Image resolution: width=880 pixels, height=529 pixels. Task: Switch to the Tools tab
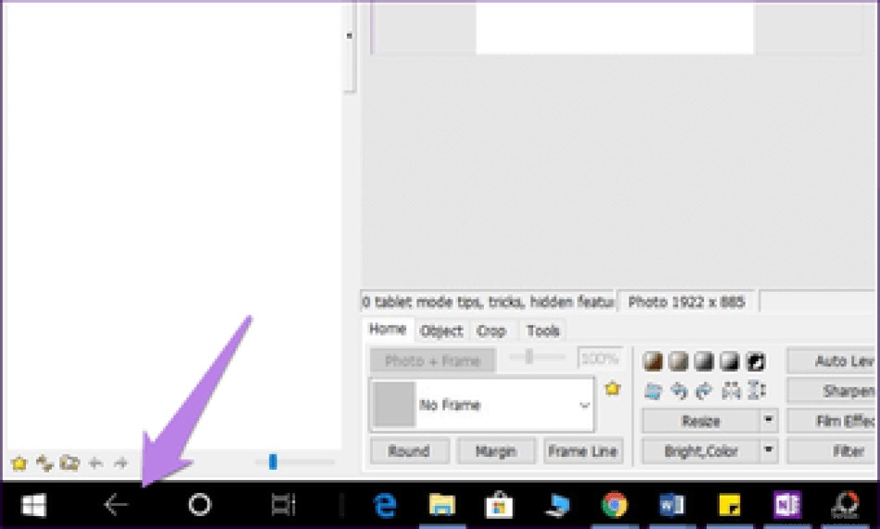542,331
